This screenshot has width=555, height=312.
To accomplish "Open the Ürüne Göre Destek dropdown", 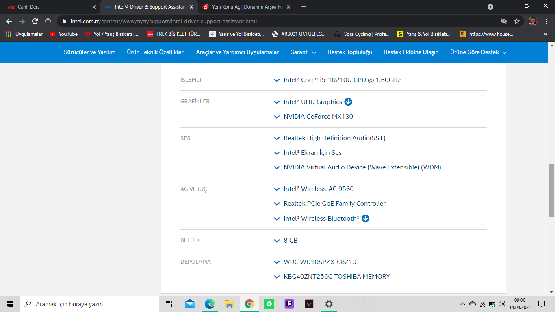I will click(x=478, y=52).
